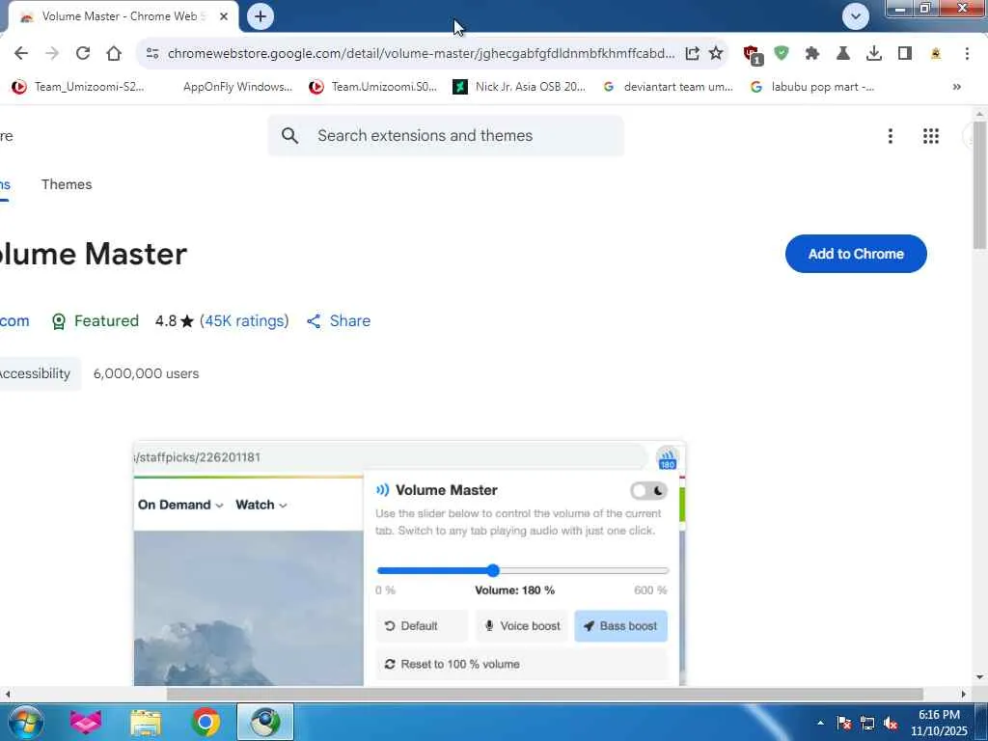
Task: Click the scroll right arrow on horizontal scrollbar
Action: [x=964, y=694]
